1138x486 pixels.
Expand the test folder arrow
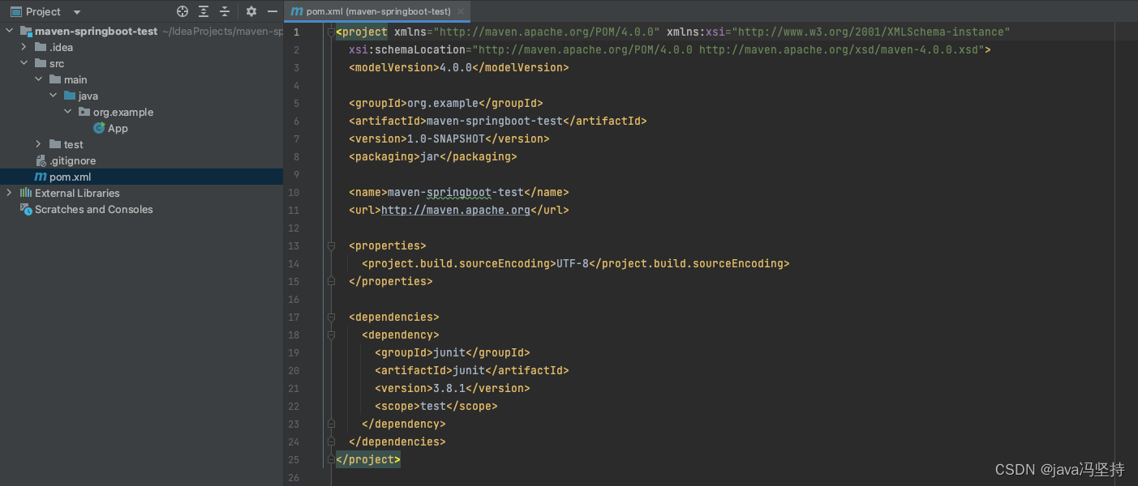coord(39,144)
